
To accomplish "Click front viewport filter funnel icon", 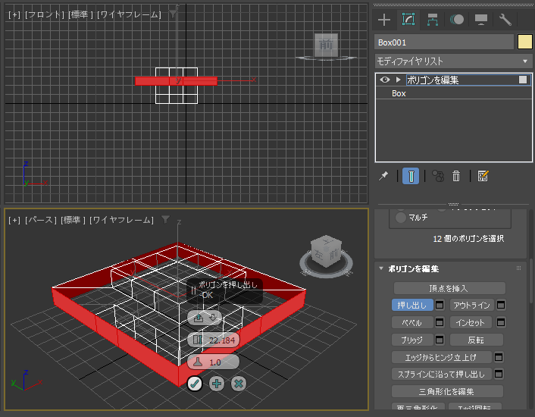I will (174, 14).
